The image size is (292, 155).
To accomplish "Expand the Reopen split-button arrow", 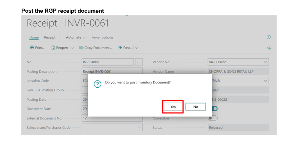I will click(72, 48).
